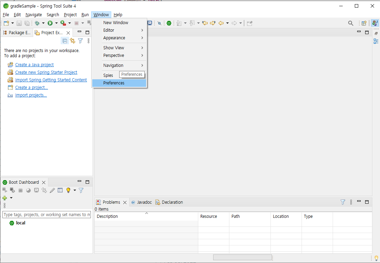Click the Open Perspective icon
The width and height of the screenshot is (380, 263).
pos(364,23)
